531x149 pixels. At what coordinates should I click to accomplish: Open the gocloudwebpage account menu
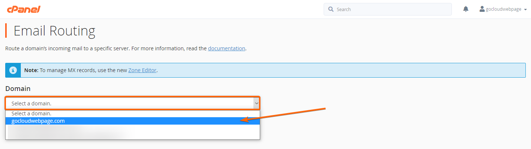503,9
